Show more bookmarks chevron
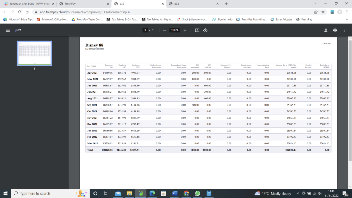The height and width of the screenshot is (198, 352). click(x=346, y=19)
